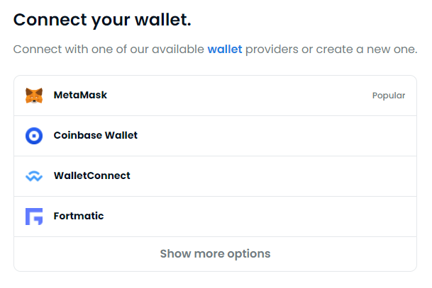
Task: Select the Coinbase Wallet text label
Action: coord(95,135)
